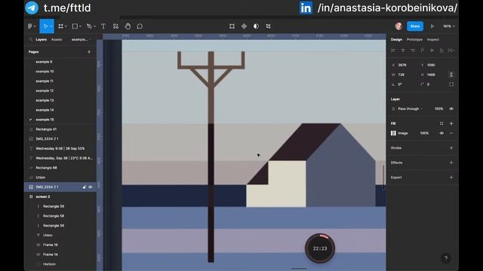Select layer Rectangle 41
The width and height of the screenshot is (483, 271).
46,129
